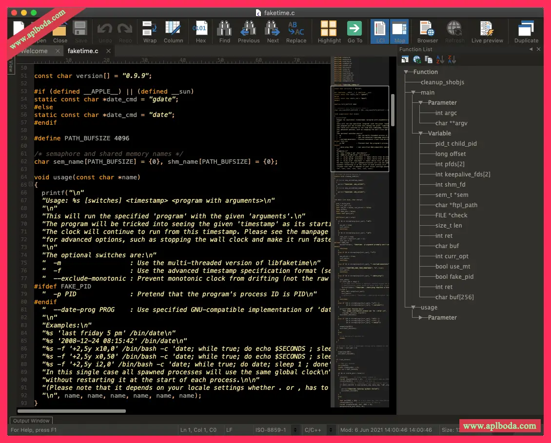Click the Duplicate window icon

(526, 32)
